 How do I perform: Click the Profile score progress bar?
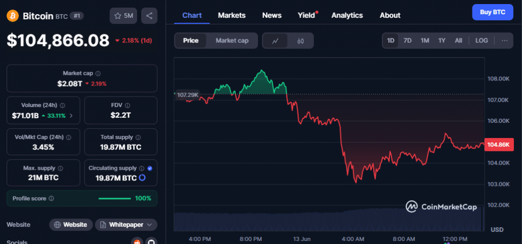coord(115,198)
